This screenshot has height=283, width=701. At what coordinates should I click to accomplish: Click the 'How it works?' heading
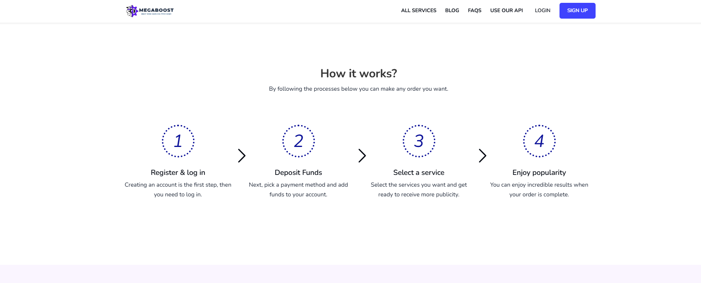pyautogui.click(x=359, y=73)
